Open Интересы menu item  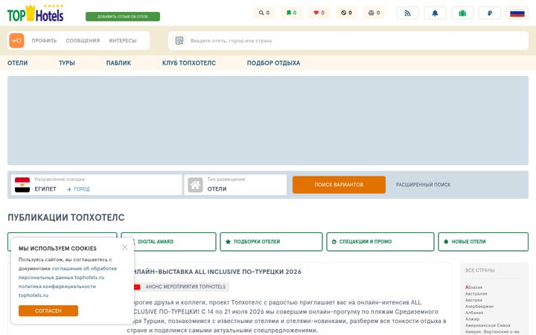pyautogui.click(x=123, y=40)
